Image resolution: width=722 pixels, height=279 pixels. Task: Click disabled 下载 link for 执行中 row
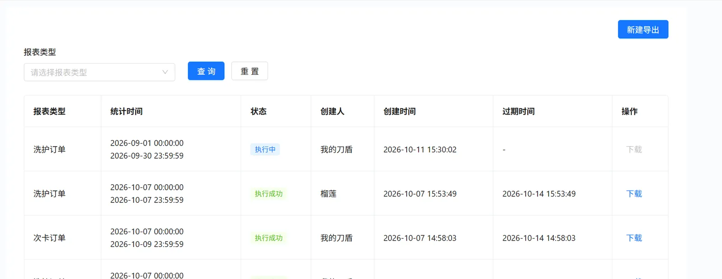[634, 150]
